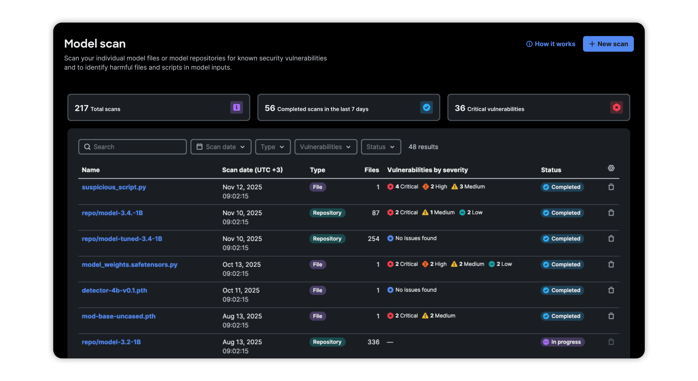Open the table column settings gear
The image size is (698, 381).
coord(611,168)
